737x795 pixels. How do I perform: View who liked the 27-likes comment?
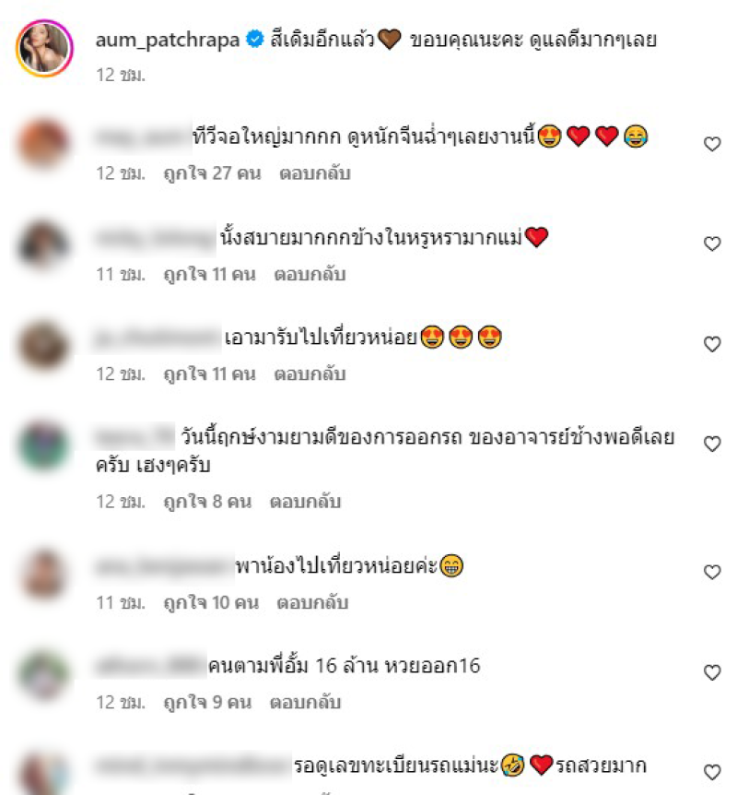point(212,173)
